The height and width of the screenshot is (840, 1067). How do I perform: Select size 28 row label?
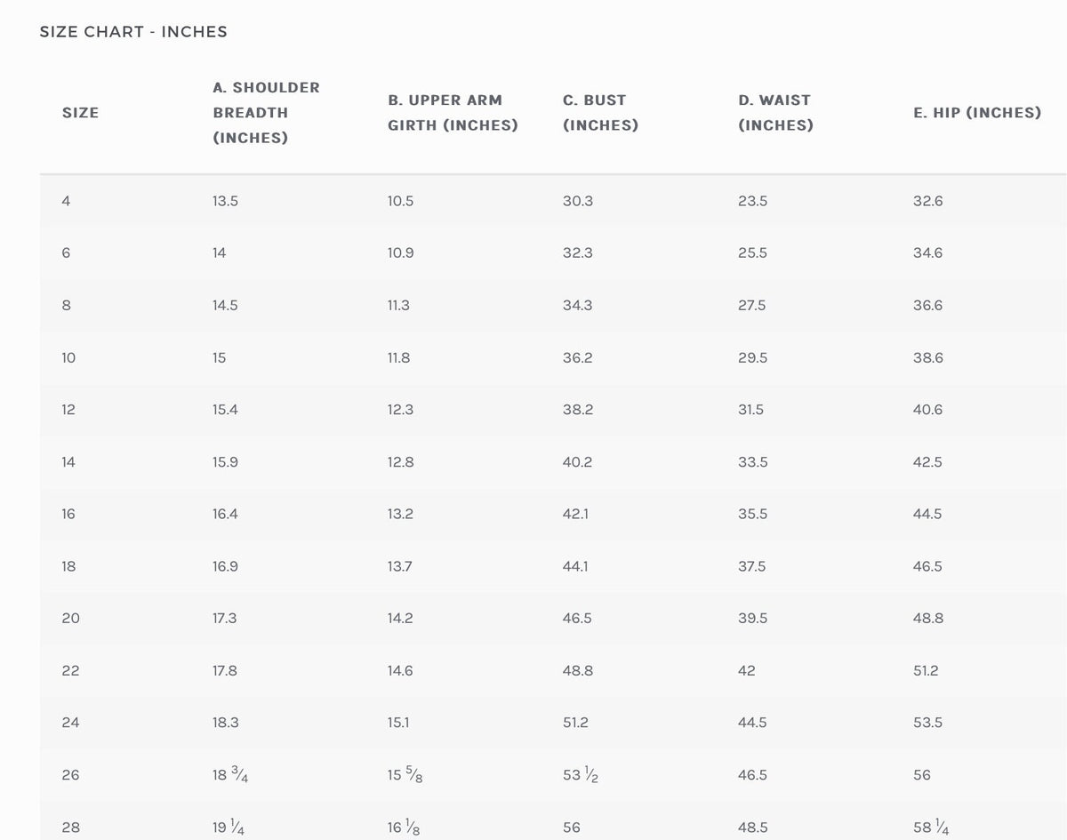70,827
